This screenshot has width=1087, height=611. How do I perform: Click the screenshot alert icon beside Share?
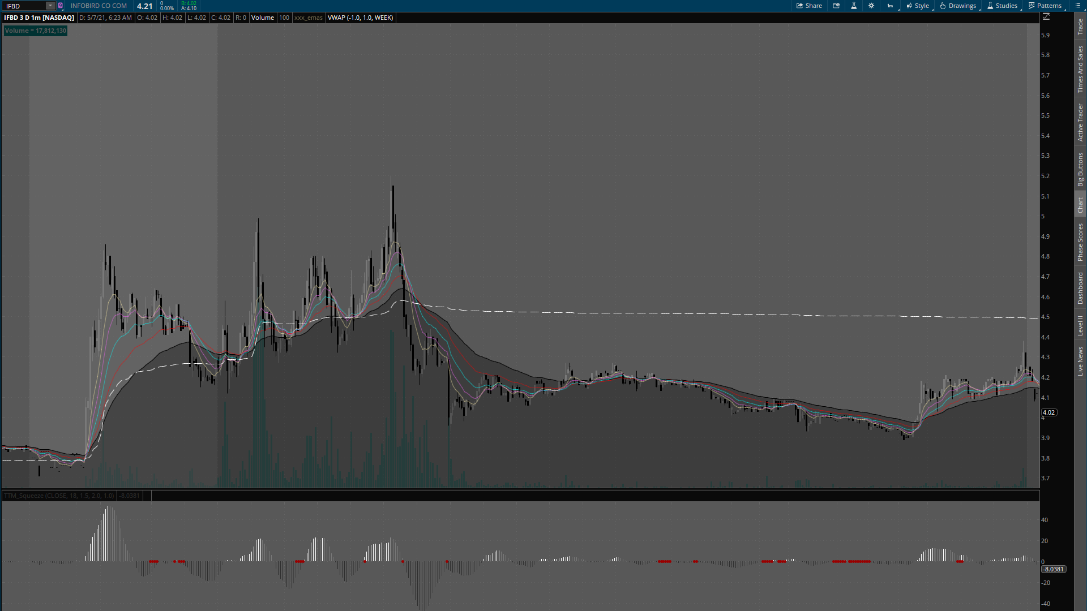[x=836, y=6]
